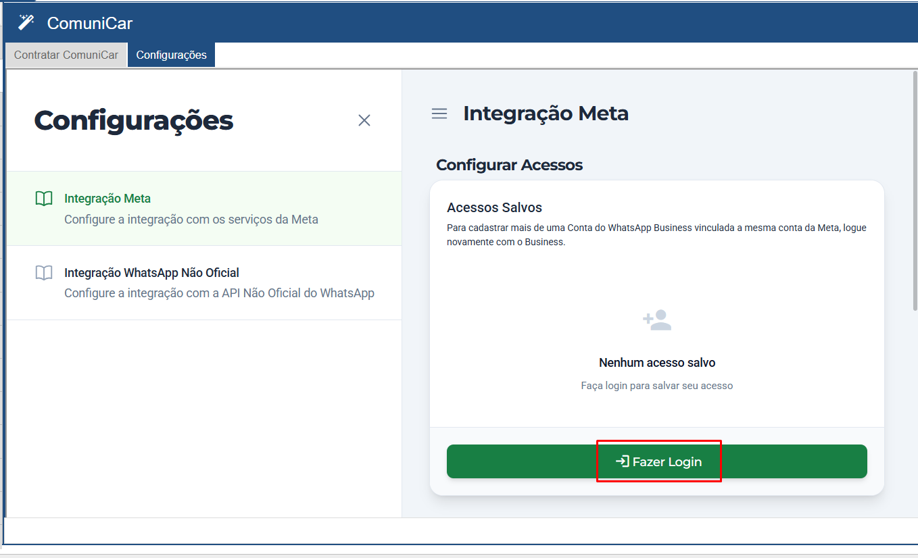Click the green Fazer Login button

click(657, 461)
